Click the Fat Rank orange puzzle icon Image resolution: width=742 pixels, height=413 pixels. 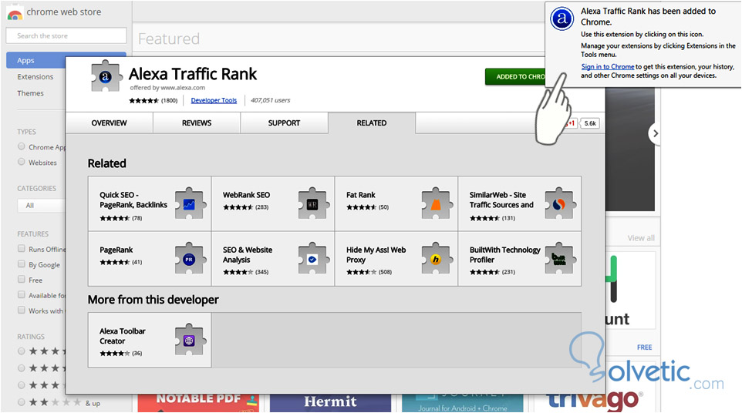[436, 203]
